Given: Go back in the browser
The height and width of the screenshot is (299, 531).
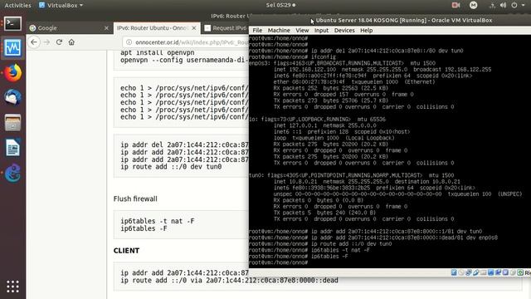Looking at the screenshot, I should 34,42.
